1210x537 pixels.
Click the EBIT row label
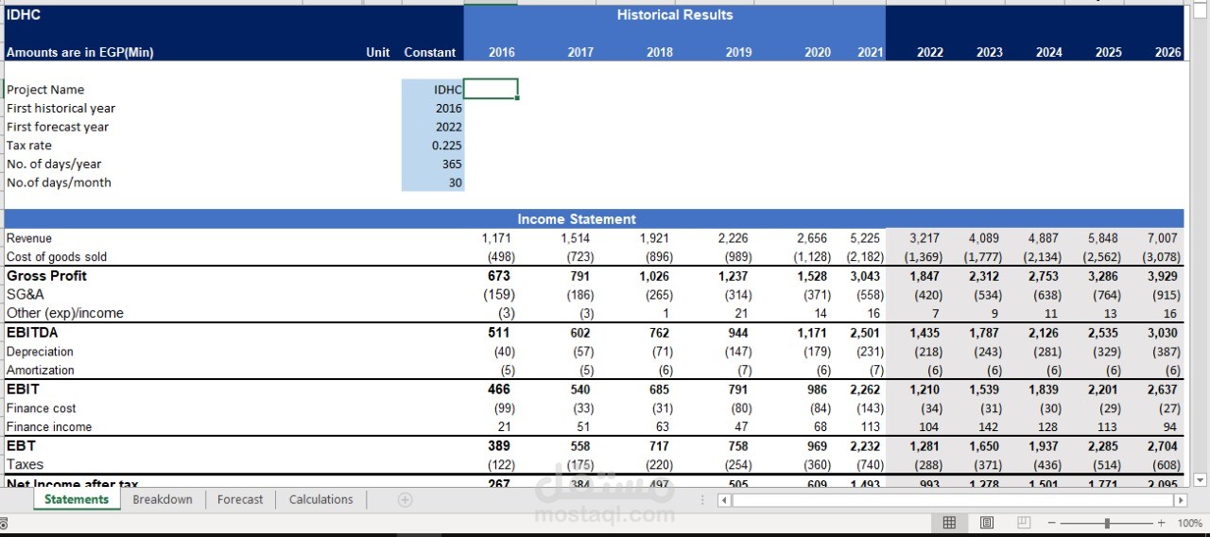(23, 389)
